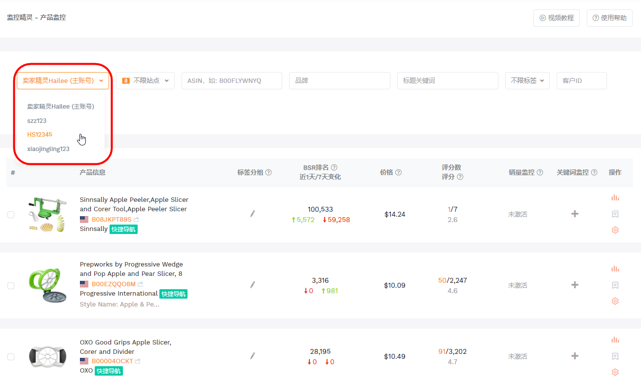
Task: Tick the Prepworks Wedge slicer row checkbox
Action: click(x=11, y=286)
